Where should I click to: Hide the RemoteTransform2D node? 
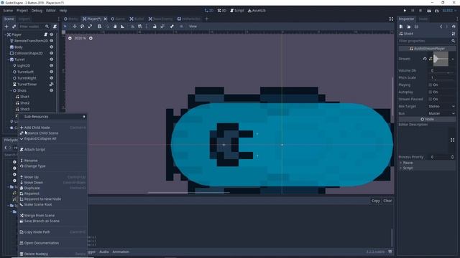51,41
